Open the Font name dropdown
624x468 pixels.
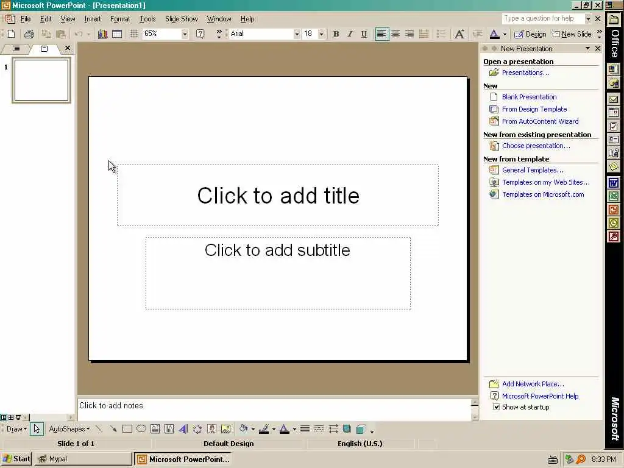297,34
